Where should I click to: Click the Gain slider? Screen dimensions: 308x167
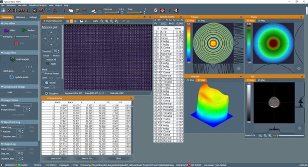[134, 12]
